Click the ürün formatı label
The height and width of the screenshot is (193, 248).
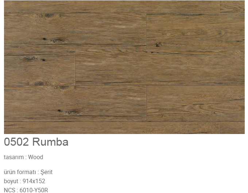pos(20,172)
